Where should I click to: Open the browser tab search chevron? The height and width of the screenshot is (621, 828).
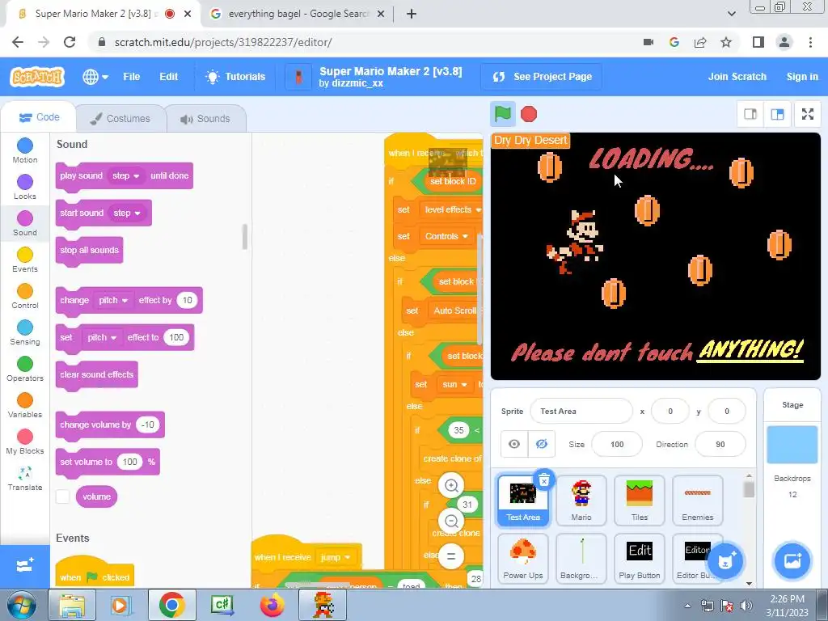[x=731, y=14]
